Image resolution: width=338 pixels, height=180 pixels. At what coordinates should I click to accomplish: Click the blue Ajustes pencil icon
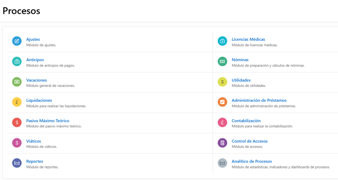click(17, 41)
